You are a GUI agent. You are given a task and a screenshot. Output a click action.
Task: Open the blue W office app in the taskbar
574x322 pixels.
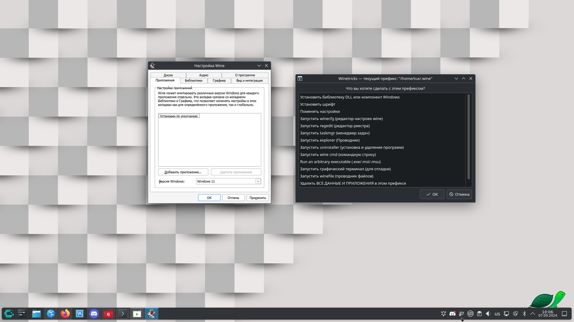pyautogui.click(x=79, y=314)
